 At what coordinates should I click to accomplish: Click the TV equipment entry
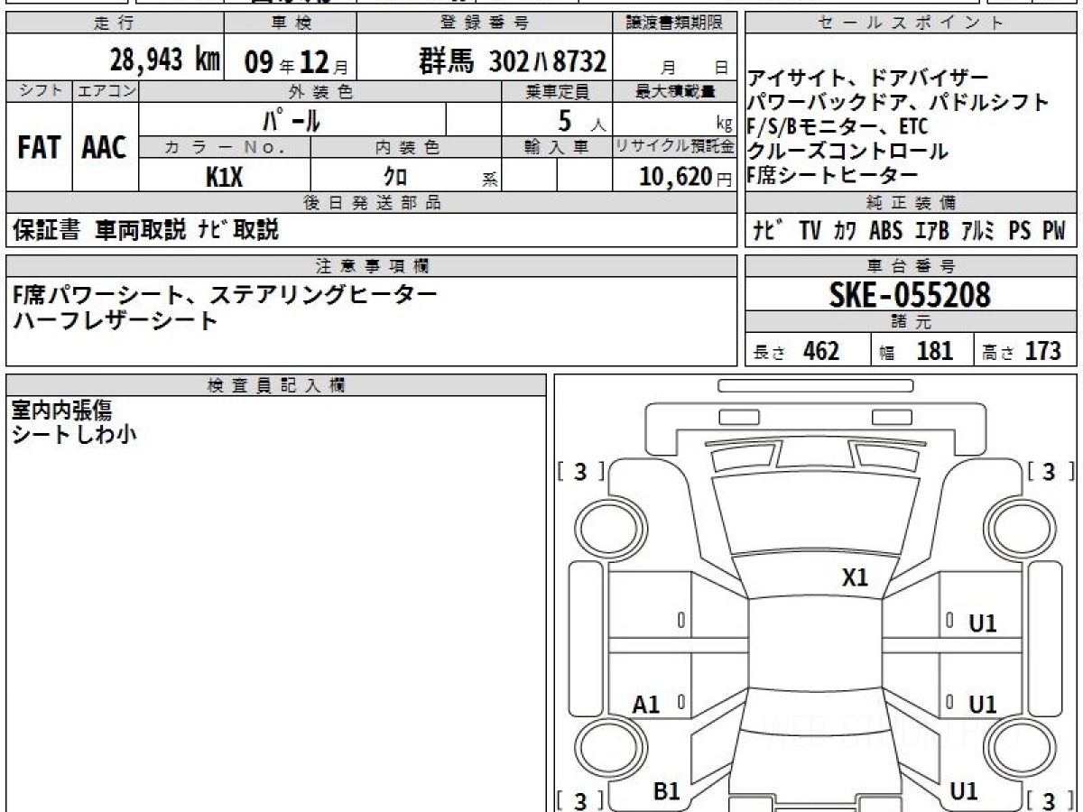click(x=810, y=231)
